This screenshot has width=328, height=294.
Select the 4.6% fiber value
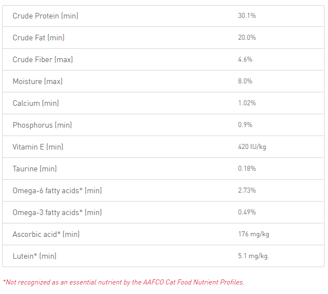(x=245, y=59)
